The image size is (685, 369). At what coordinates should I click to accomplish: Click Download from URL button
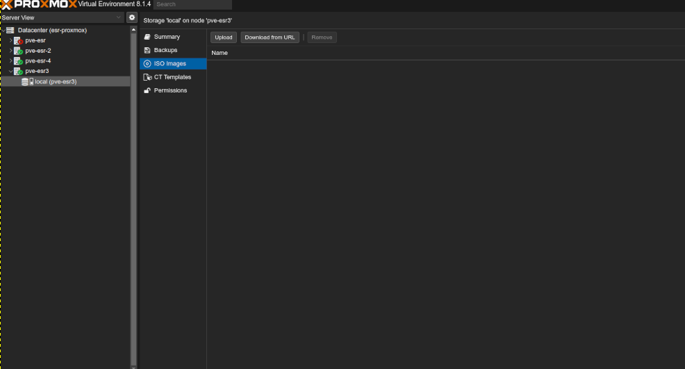coord(270,38)
